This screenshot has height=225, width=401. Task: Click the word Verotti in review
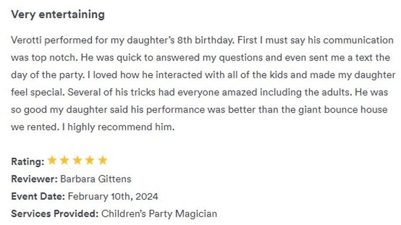tap(26, 40)
